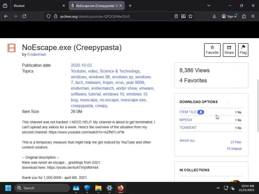
Task: Click the page vertical scrollbar thumb
Action: [258, 106]
